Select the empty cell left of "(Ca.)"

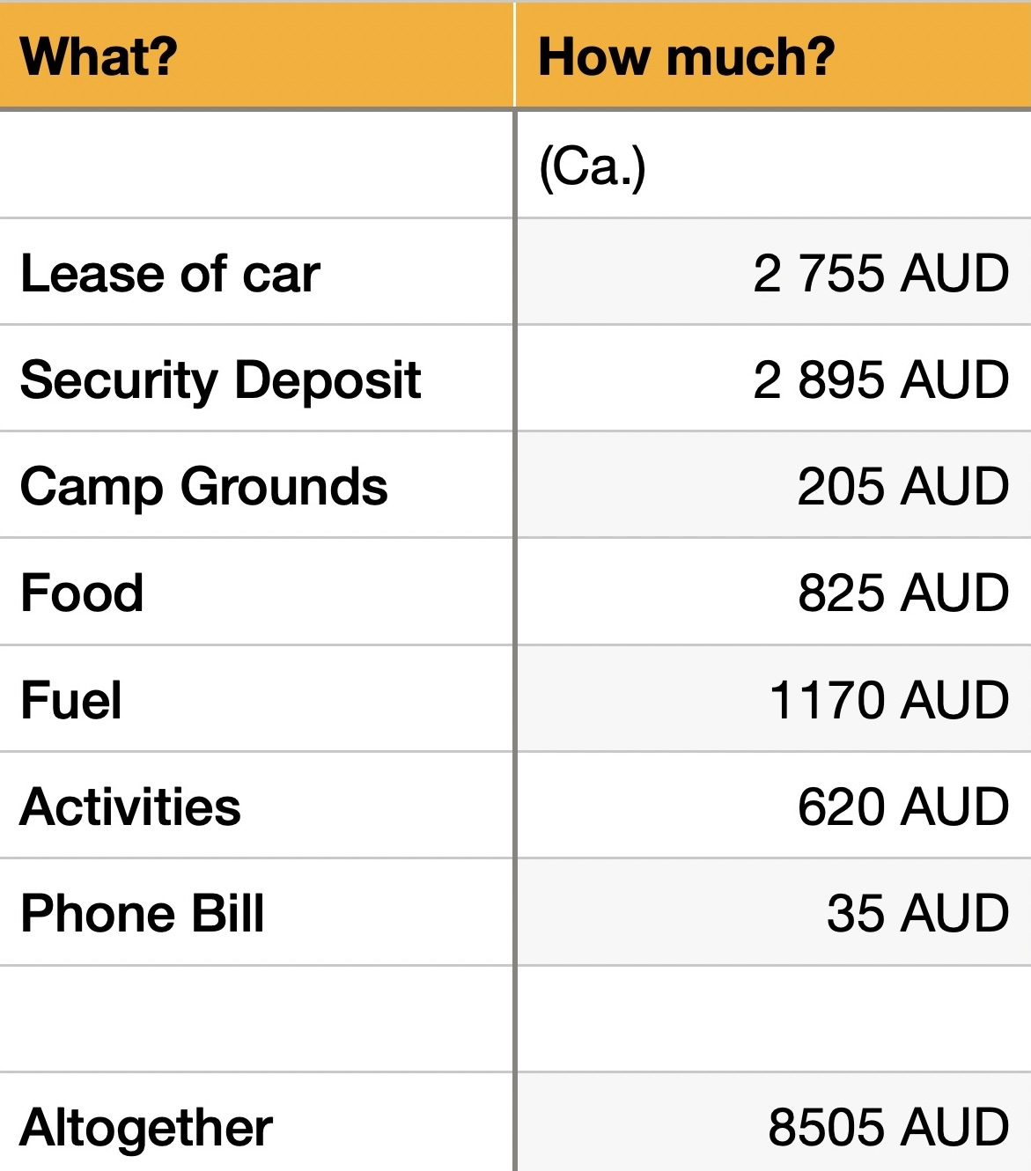255,166
